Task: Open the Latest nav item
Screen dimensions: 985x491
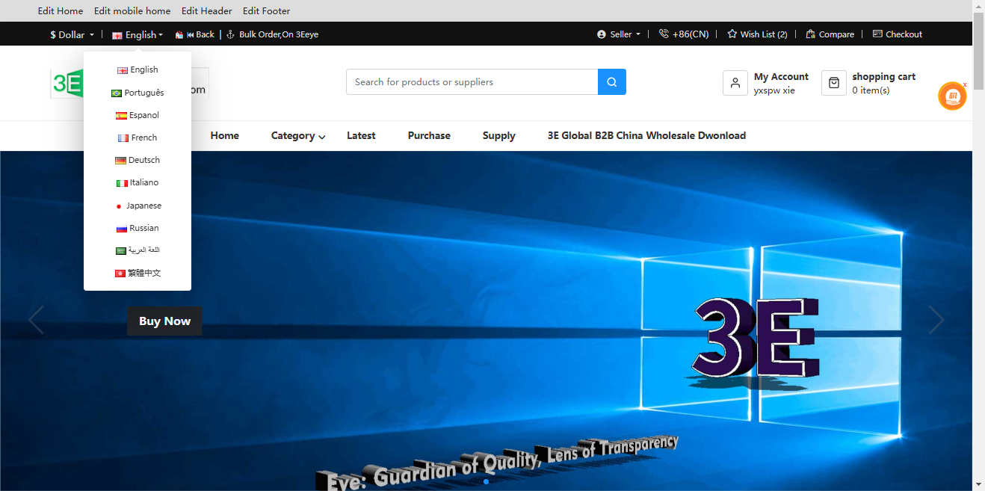Action: (361, 135)
